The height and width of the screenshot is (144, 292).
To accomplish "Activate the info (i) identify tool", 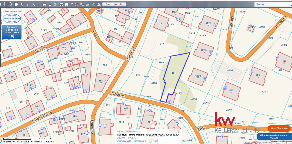I will [x=27, y=4].
